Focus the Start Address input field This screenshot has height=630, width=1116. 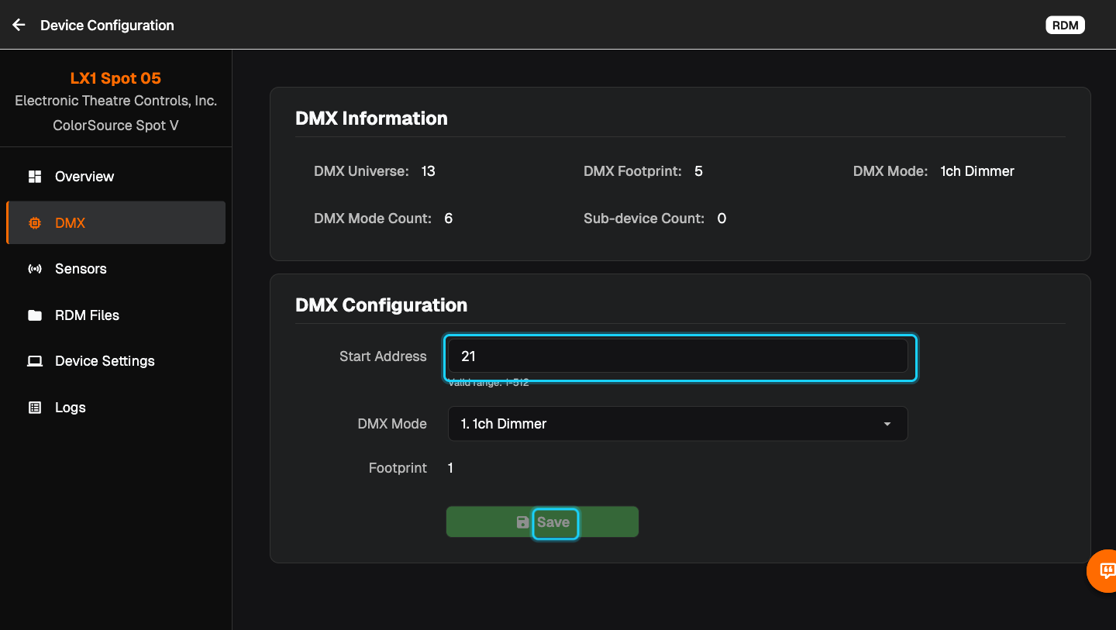[x=677, y=356]
